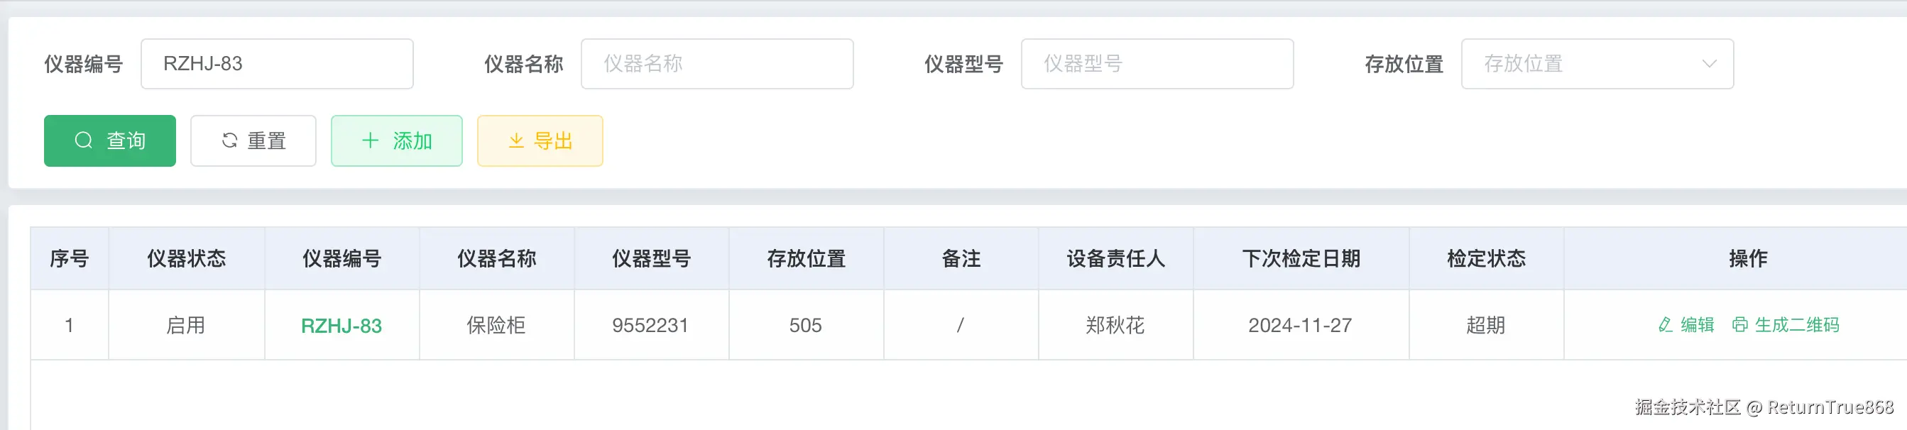The height and width of the screenshot is (430, 1907).
Task: Click the yellow 导出 button
Action: point(540,140)
